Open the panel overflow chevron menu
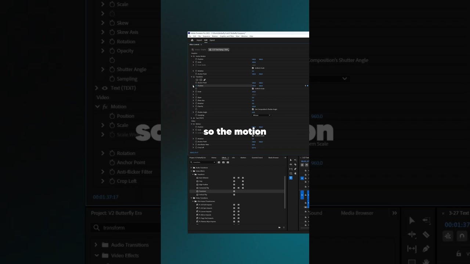Viewport: 470px width, 264px height. 285,158
